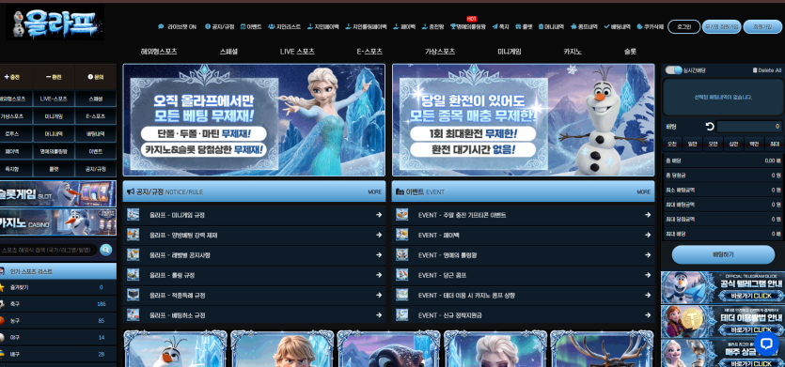The height and width of the screenshot is (367, 785).
Task: Open 라이브챗 ON live chat link
Action: pyautogui.click(x=178, y=27)
